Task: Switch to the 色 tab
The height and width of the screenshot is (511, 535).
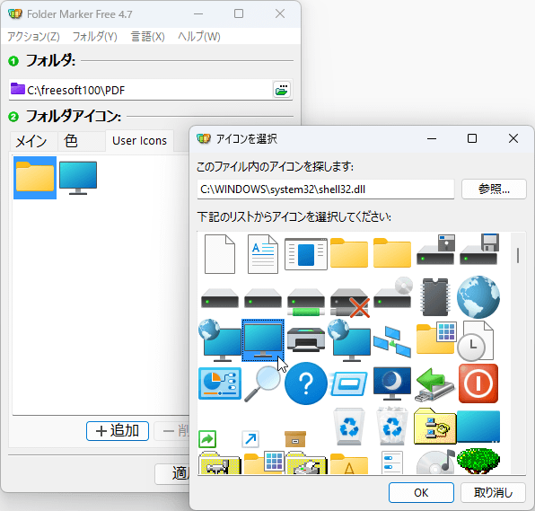Action: click(71, 141)
